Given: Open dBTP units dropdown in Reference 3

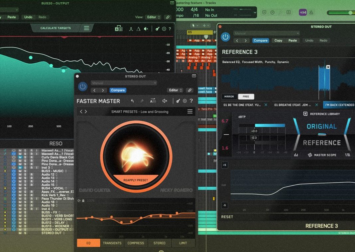Looking at the screenshot, I should coord(242,117).
